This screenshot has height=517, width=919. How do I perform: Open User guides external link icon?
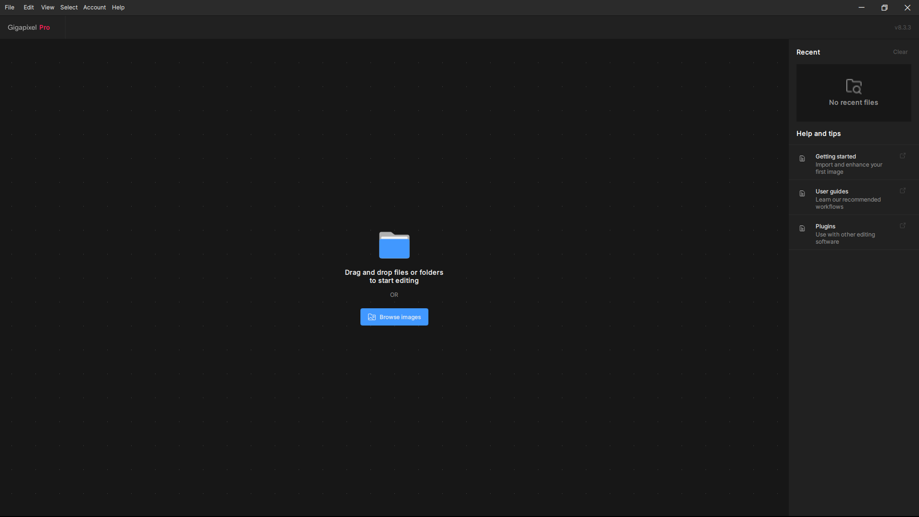(903, 191)
